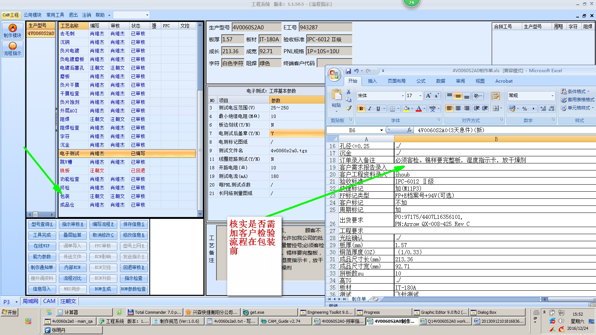Switch to Excel 插入 ribbon tab
596x335 pixels.
372,81
